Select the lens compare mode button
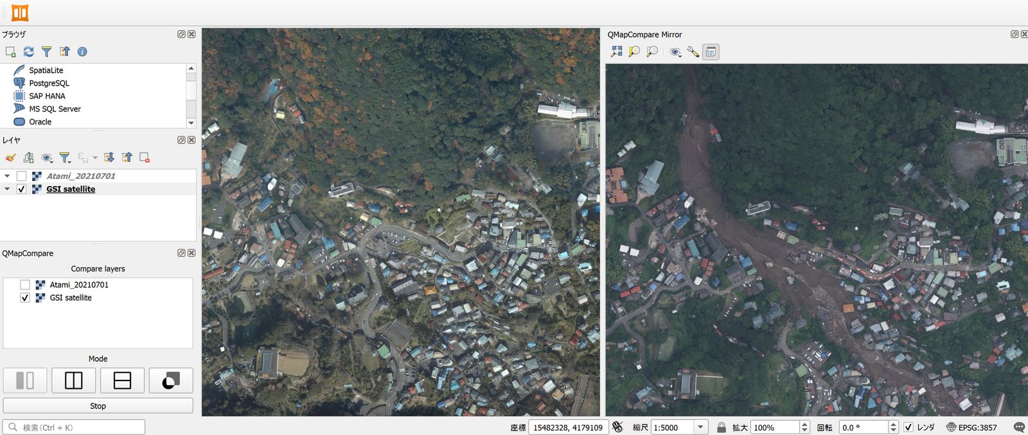Screen dimensions: 1028x435 point(171,380)
